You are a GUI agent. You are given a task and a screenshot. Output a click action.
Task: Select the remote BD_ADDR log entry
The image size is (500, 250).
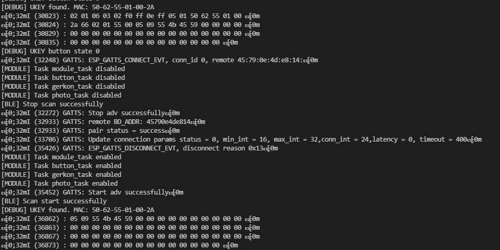(x=104, y=122)
